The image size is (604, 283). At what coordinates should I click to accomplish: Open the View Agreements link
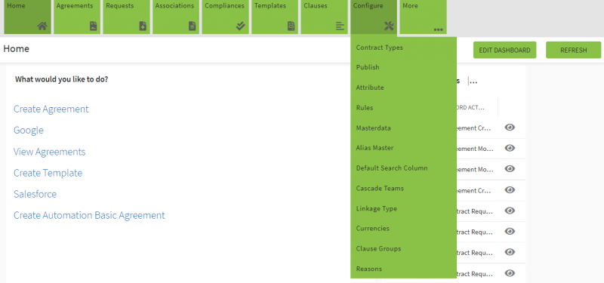[49, 152]
